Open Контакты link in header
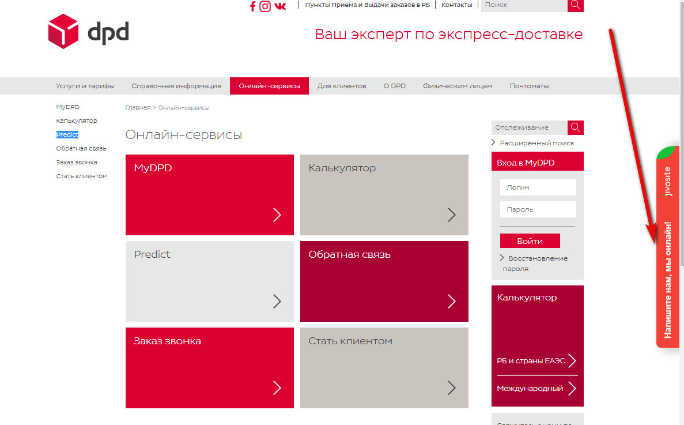Screen dimensions: 684x425 pyautogui.click(x=457, y=5)
